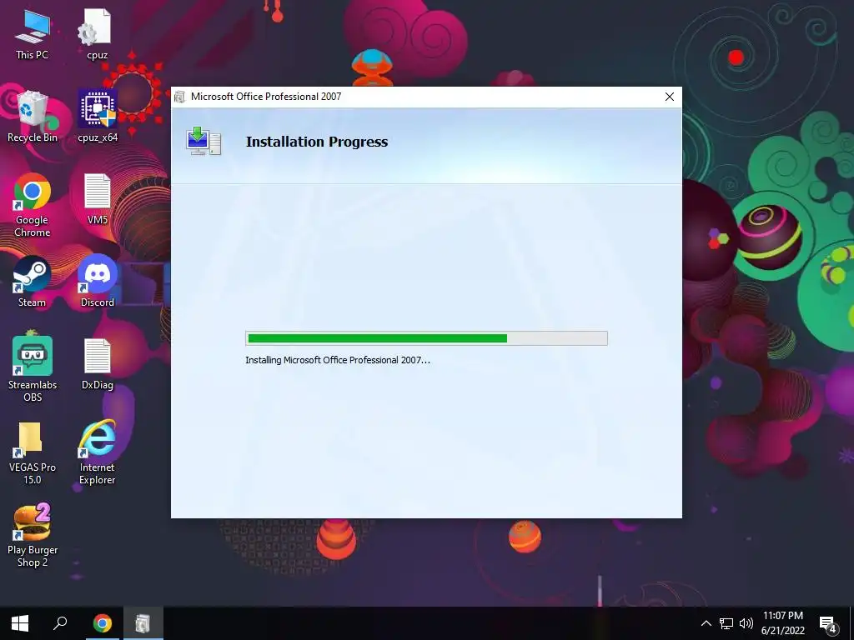Open the Recycle Bin
Viewport: 854px width, 640px height.
33,117
